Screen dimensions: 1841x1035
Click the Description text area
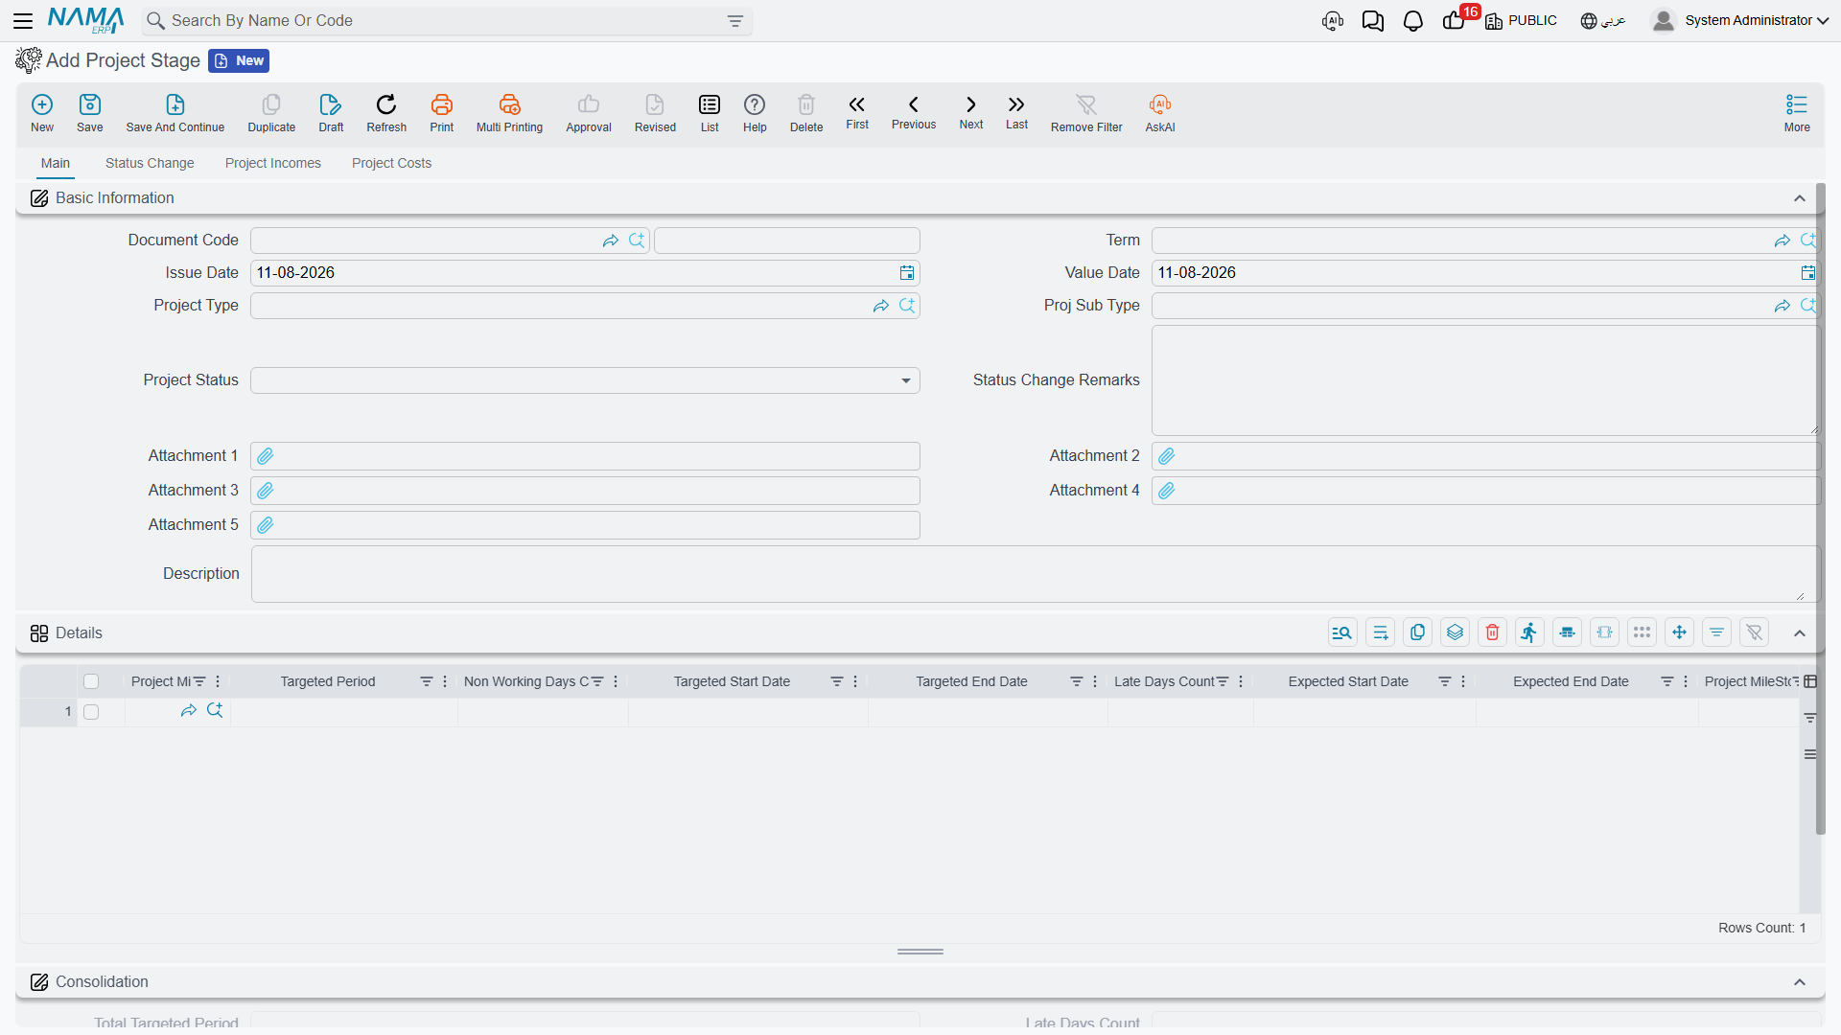1035,574
